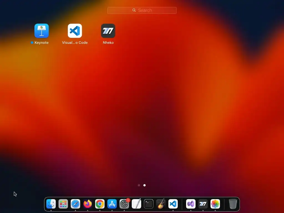
Task: Launch TextEdit from the Dock
Action: (136, 204)
